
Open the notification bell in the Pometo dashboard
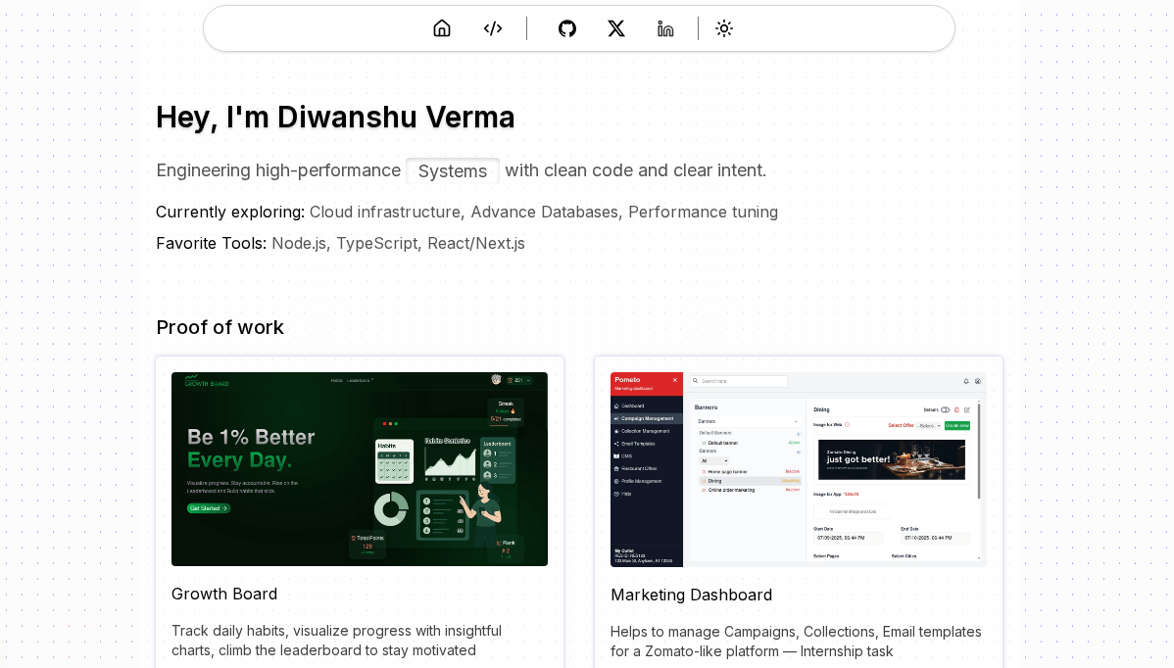point(965,381)
